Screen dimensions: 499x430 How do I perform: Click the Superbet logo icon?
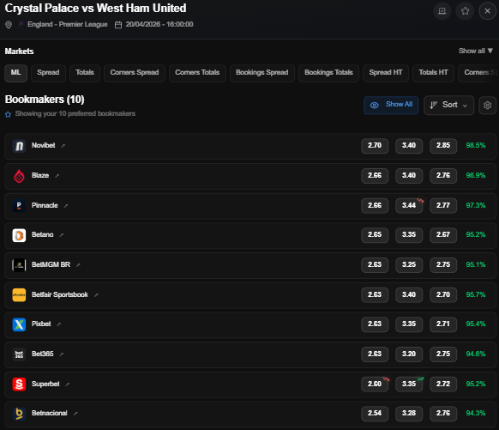tap(19, 385)
